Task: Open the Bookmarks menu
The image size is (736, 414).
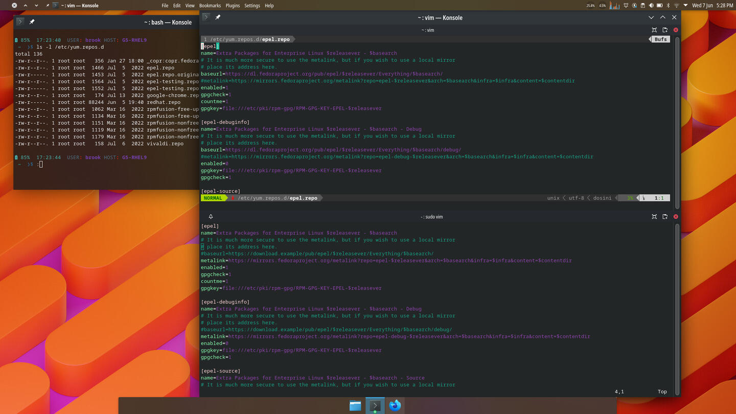Action: click(x=210, y=6)
